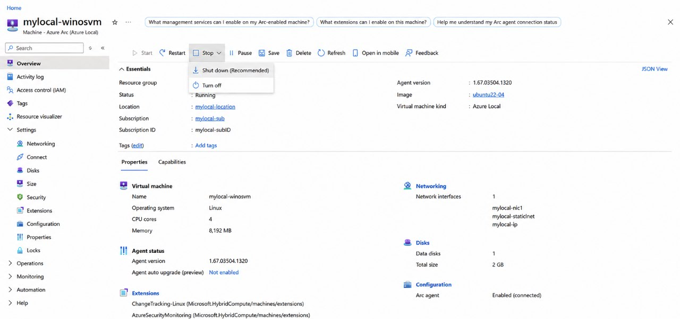Select the Properties tab

(134, 162)
